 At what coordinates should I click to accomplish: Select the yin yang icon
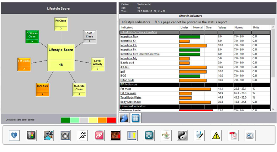click(183, 135)
